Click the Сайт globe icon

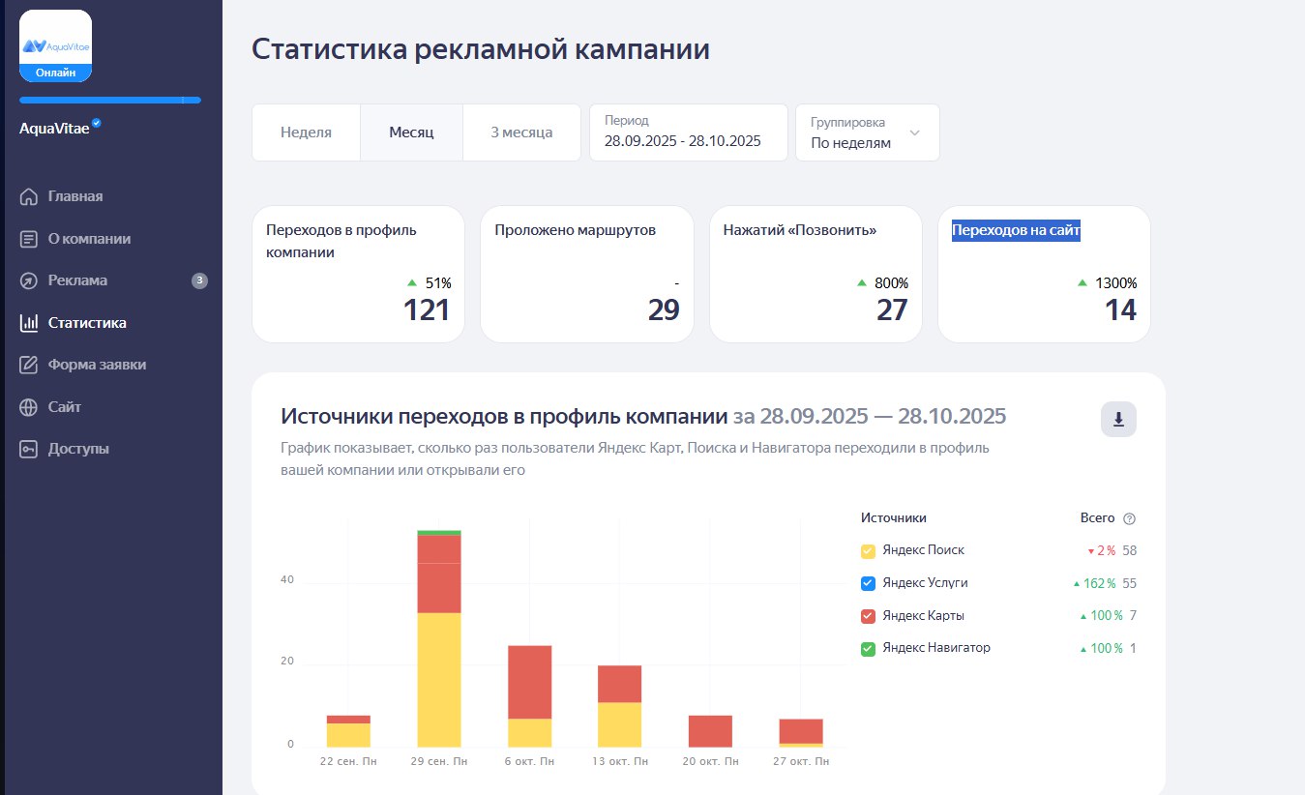29,407
